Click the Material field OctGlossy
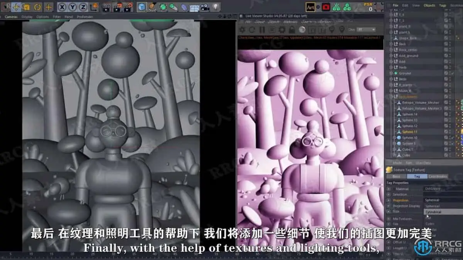Image resolution: width=463 pixels, height=260 pixels. [x=443, y=189]
